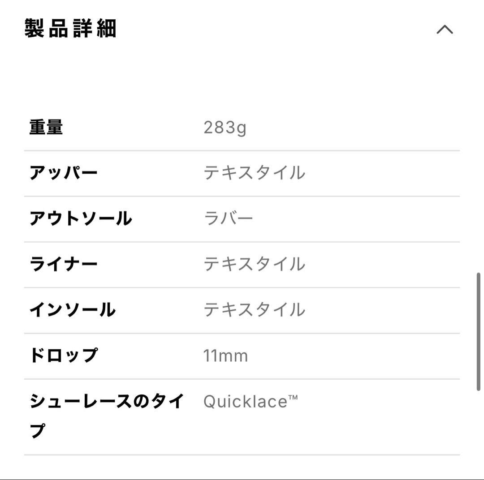Click the divider line under 重量 row
The height and width of the screenshot is (480, 484).
pyautogui.click(x=242, y=150)
